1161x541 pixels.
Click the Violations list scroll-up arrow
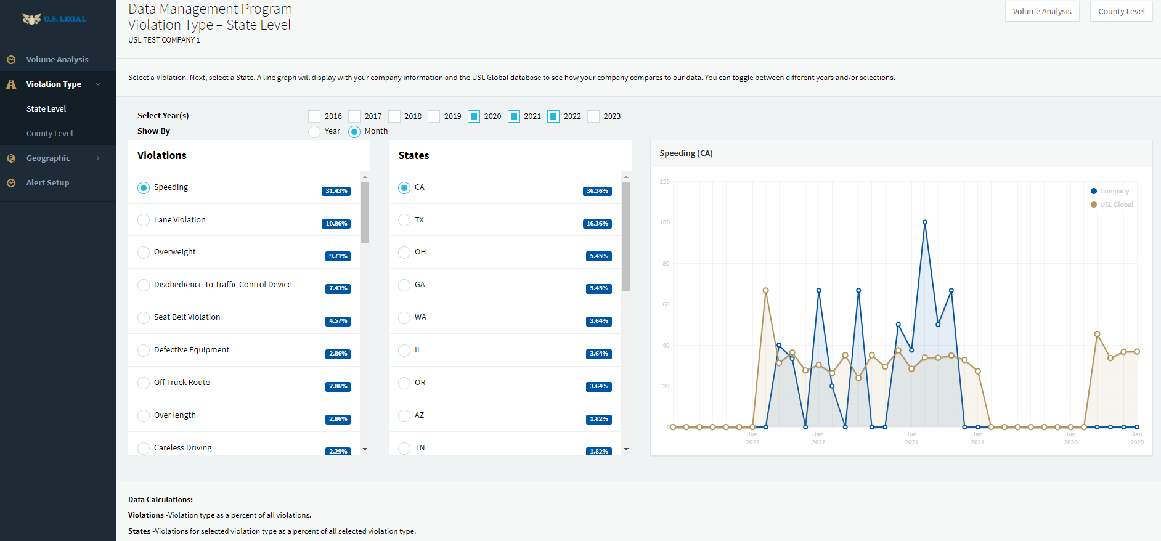[365, 177]
